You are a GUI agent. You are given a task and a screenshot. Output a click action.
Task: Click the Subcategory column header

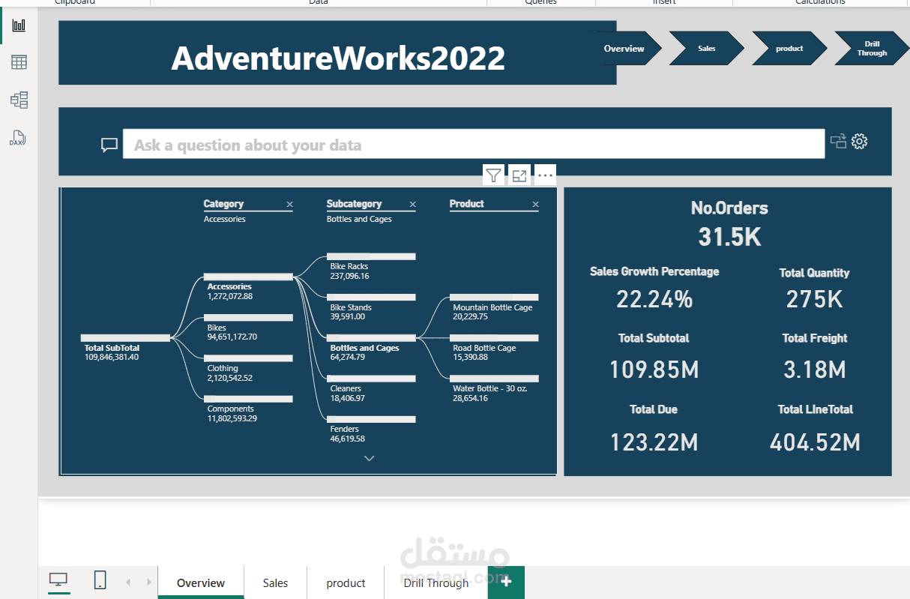[354, 204]
